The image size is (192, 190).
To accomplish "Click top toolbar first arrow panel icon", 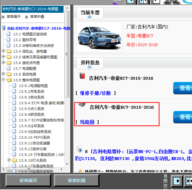I will point(130,2).
